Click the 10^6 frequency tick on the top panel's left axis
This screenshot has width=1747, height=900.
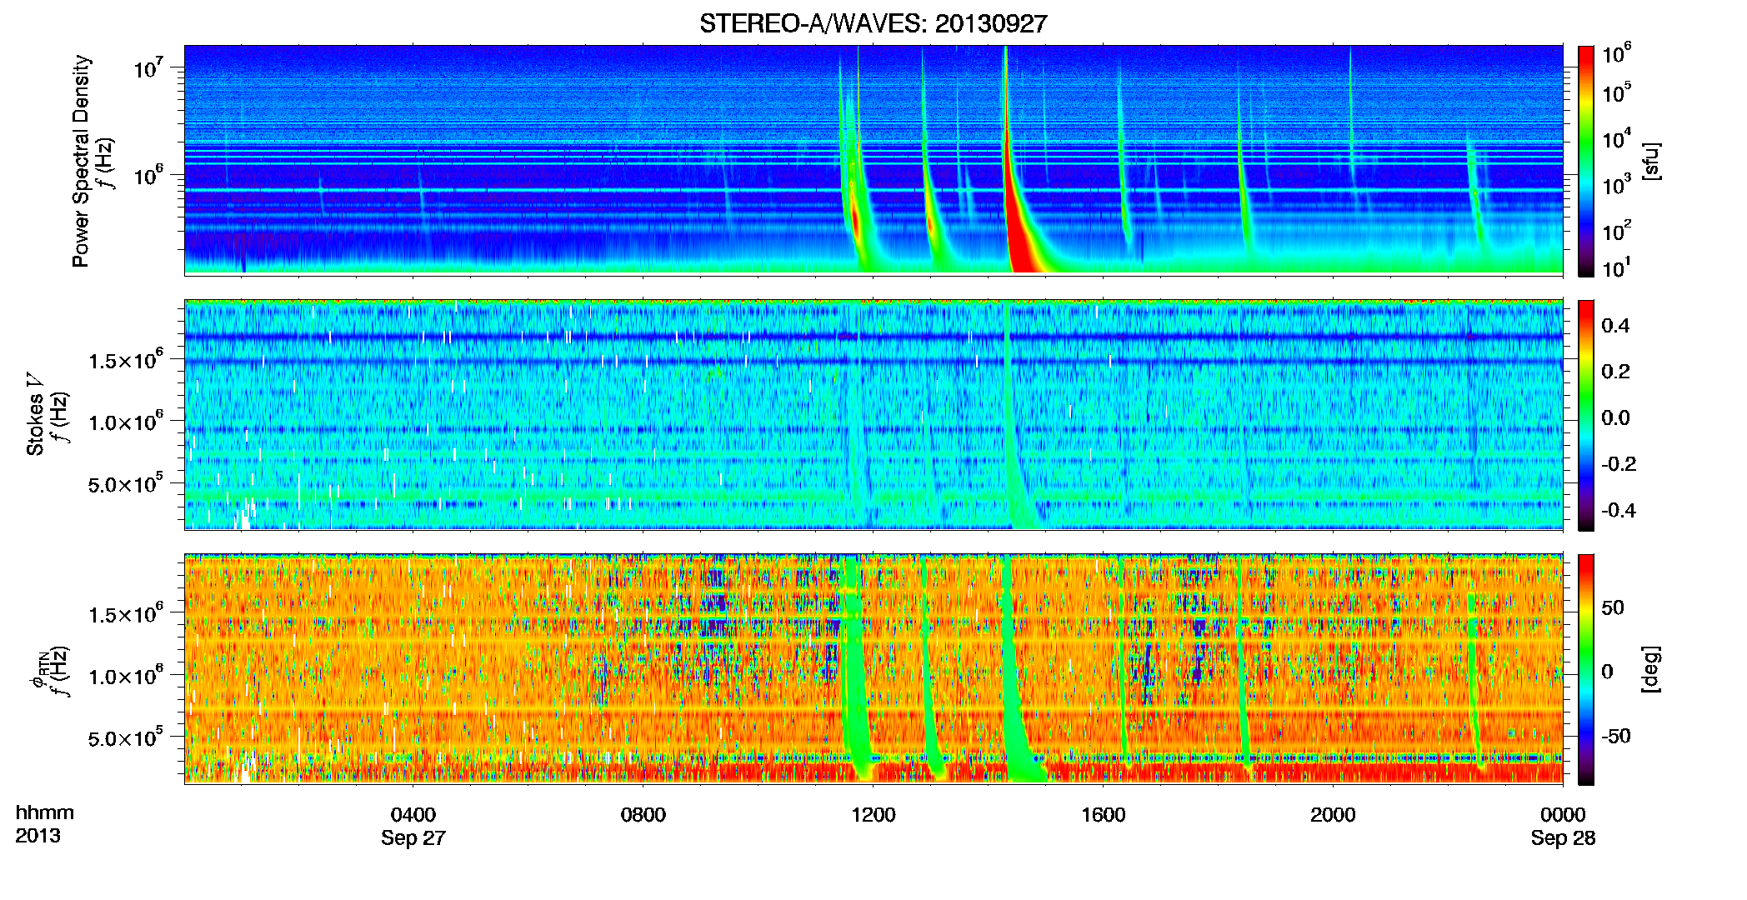click(x=149, y=175)
